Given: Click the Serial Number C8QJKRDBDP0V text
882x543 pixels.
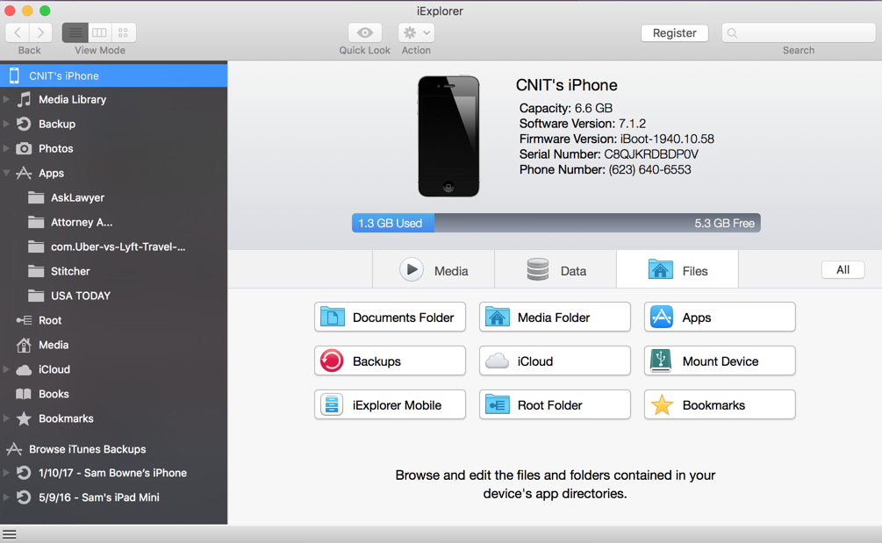Looking at the screenshot, I should 609,154.
